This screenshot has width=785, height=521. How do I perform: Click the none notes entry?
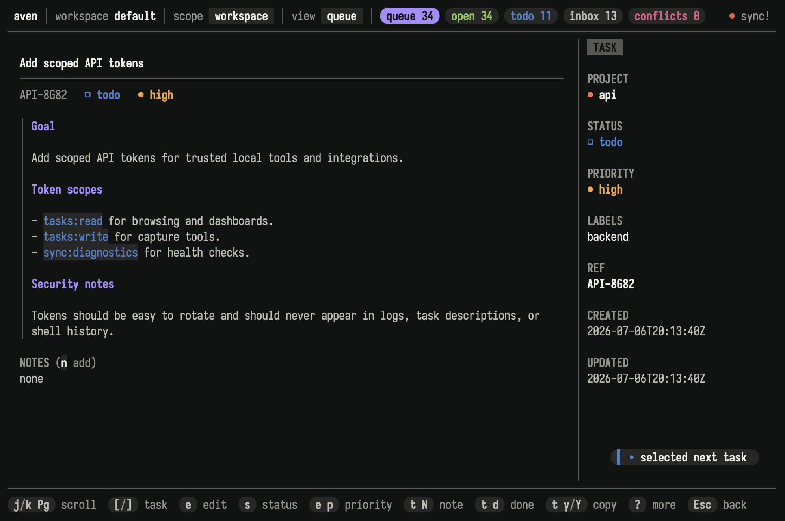[32, 379]
